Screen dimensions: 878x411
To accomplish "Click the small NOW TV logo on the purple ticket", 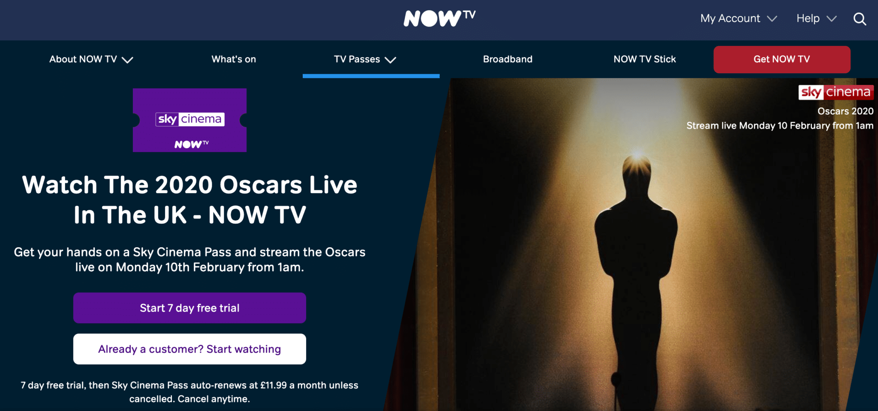I will click(x=192, y=144).
